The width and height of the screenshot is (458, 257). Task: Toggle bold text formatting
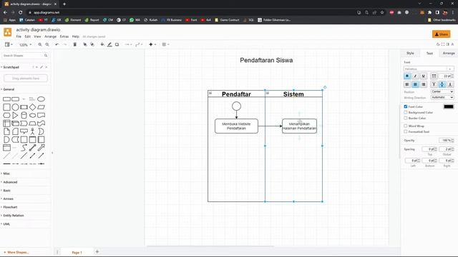point(407,76)
